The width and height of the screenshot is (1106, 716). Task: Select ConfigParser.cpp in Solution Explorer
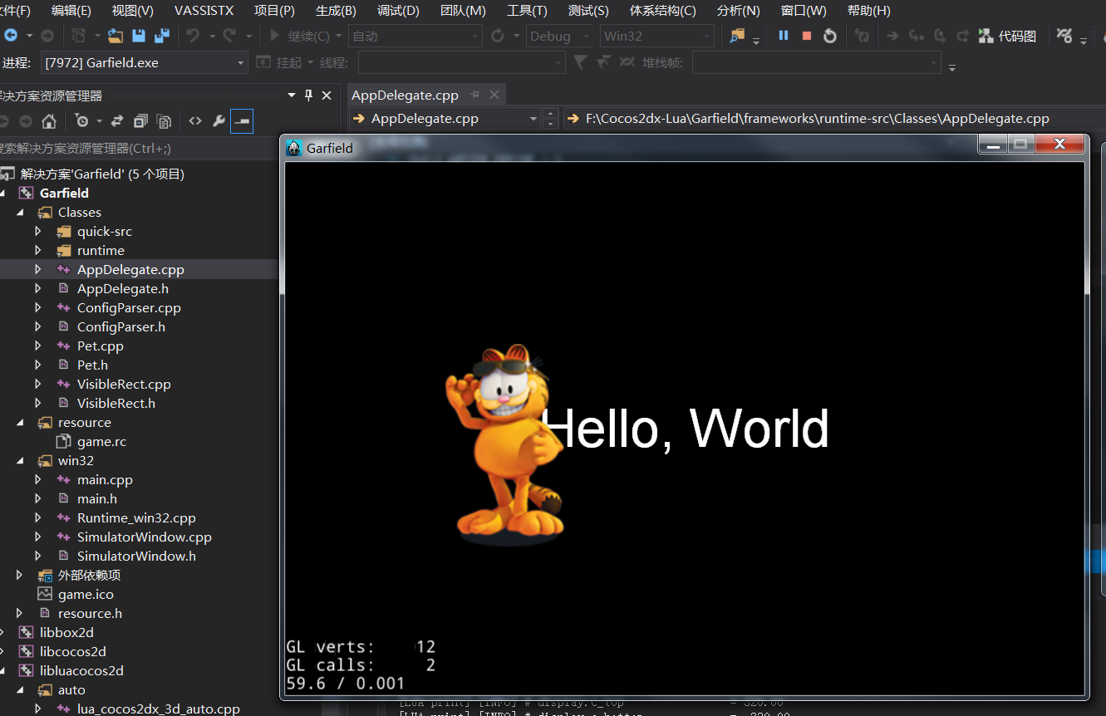[x=129, y=307]
